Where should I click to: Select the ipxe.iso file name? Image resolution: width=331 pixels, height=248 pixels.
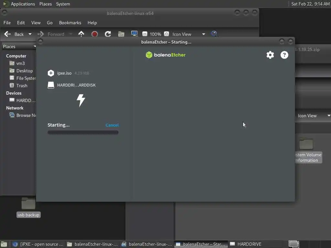[64, 73]
